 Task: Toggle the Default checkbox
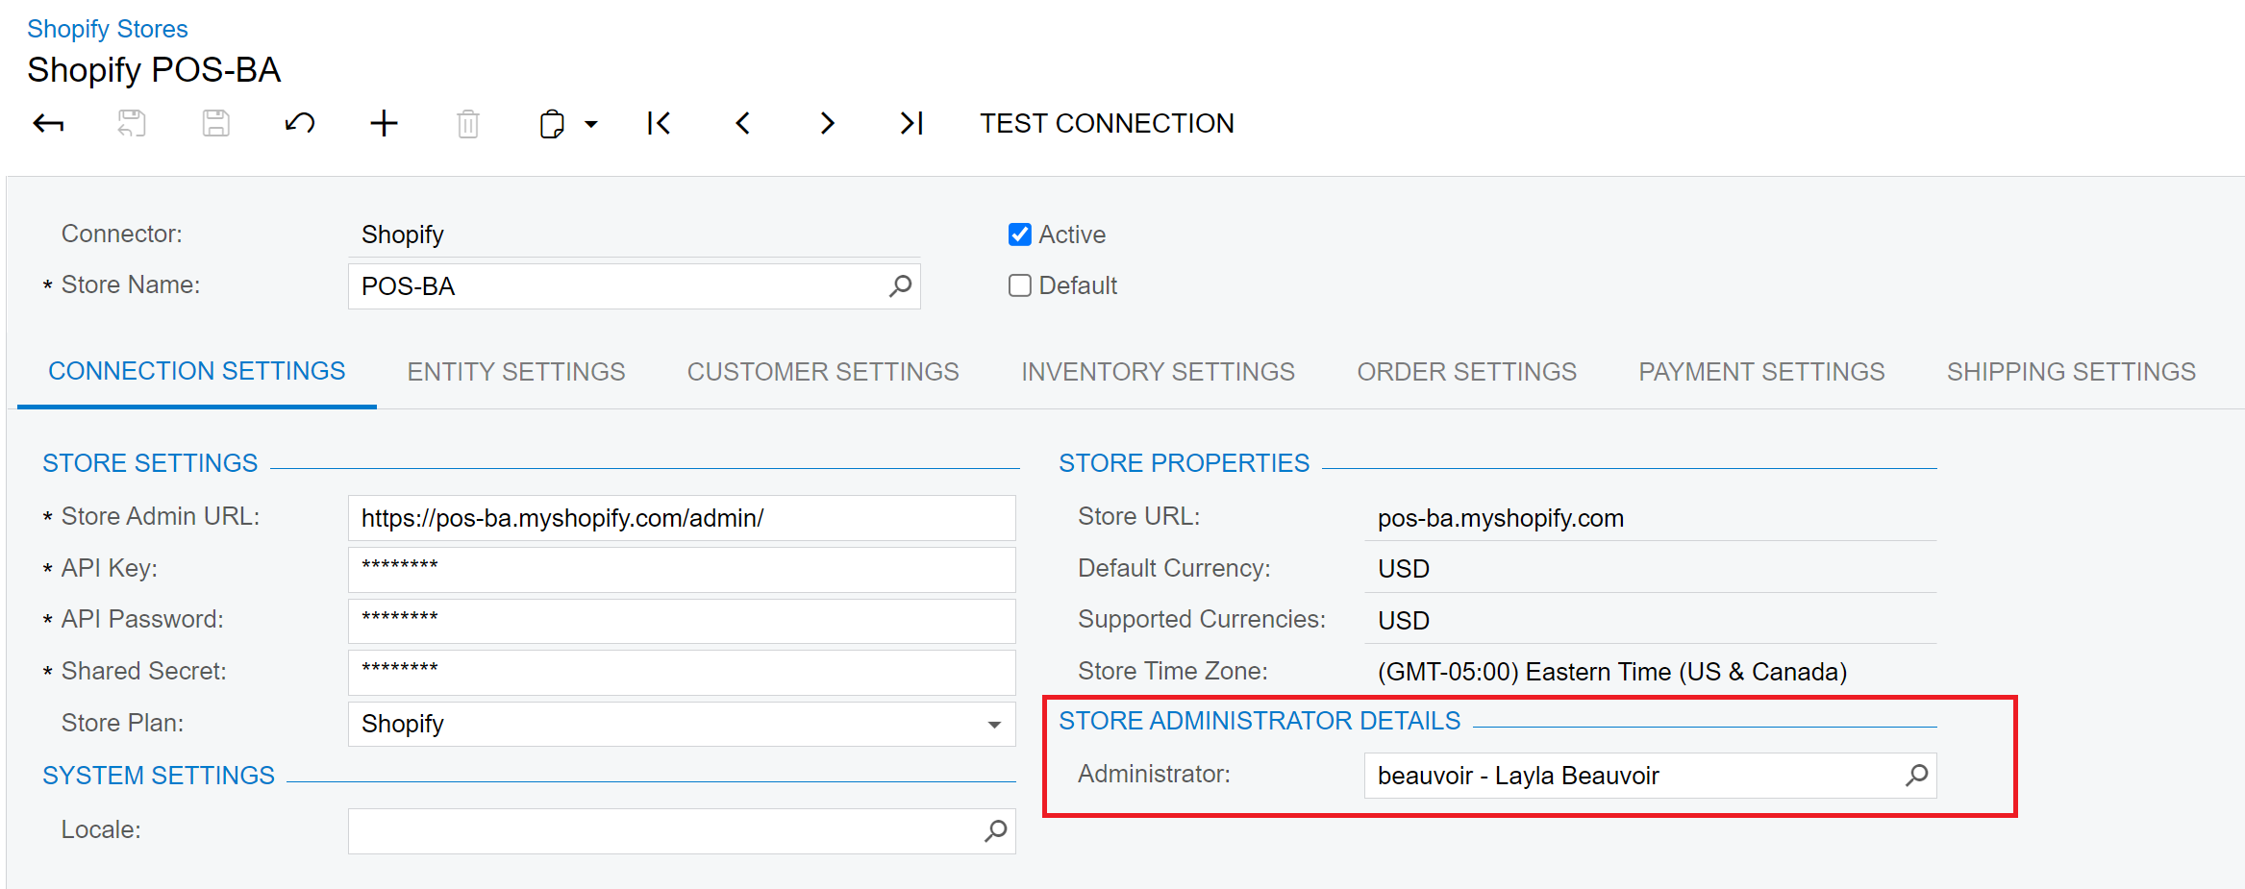click(1020, 285)
